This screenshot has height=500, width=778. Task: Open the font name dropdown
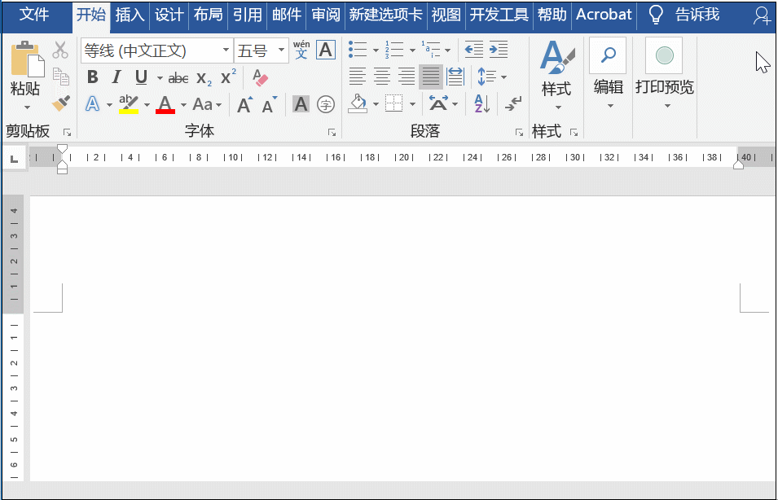coord(226,50)
